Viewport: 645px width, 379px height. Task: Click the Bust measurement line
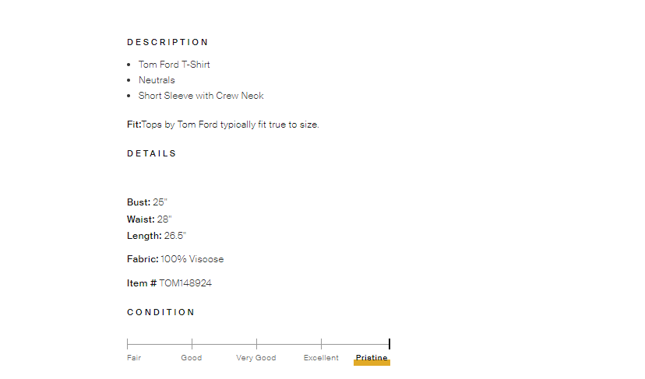click(x=147, y=202)
